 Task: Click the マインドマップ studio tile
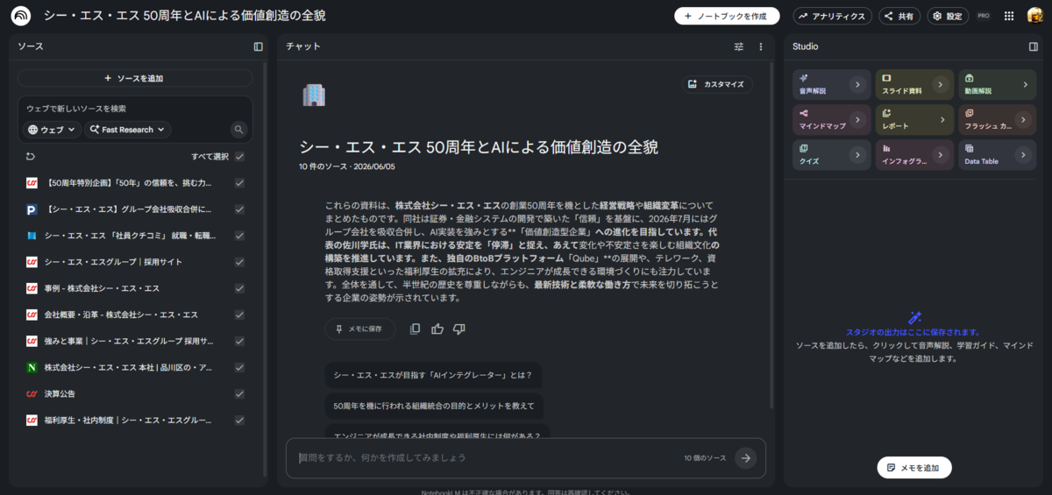click(831, 120)
